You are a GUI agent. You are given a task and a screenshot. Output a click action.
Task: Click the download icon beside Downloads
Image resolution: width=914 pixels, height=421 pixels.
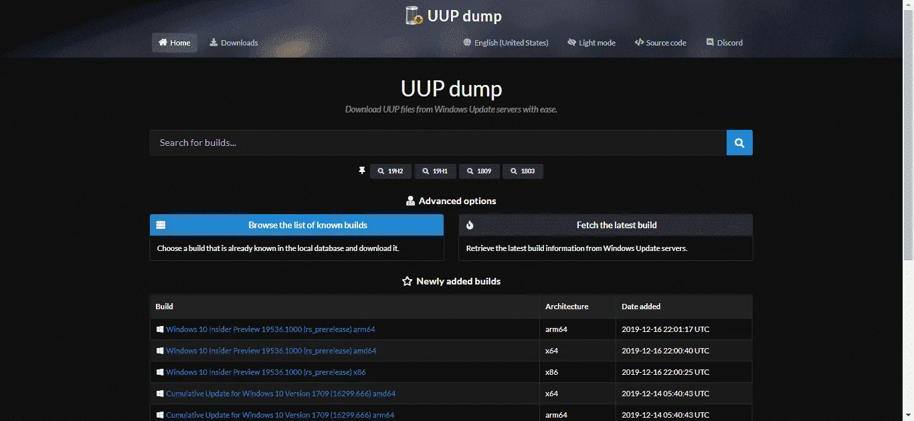[x=213, y=42]
